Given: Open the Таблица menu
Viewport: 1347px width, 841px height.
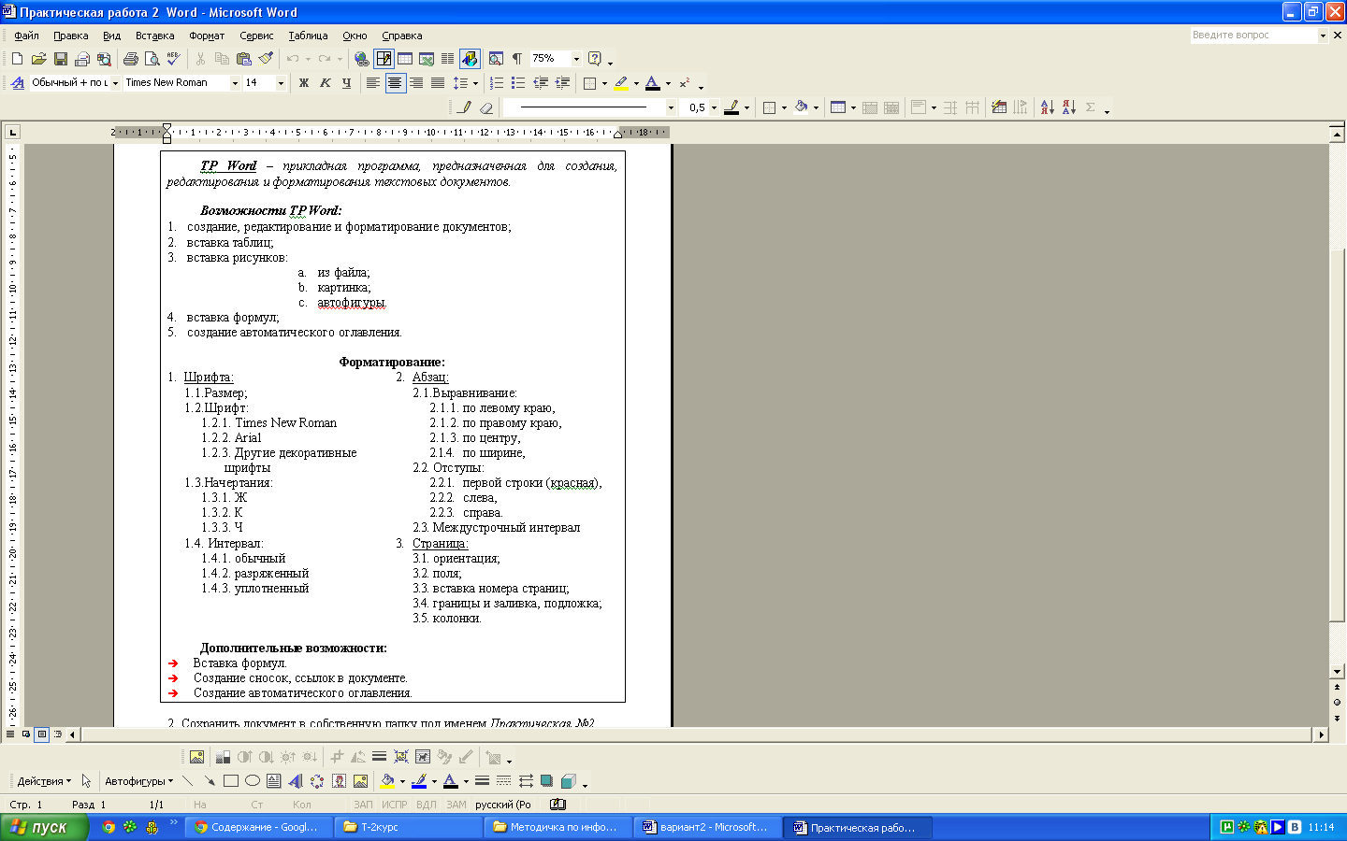Looking at the screenshot, I should point(308,36).
